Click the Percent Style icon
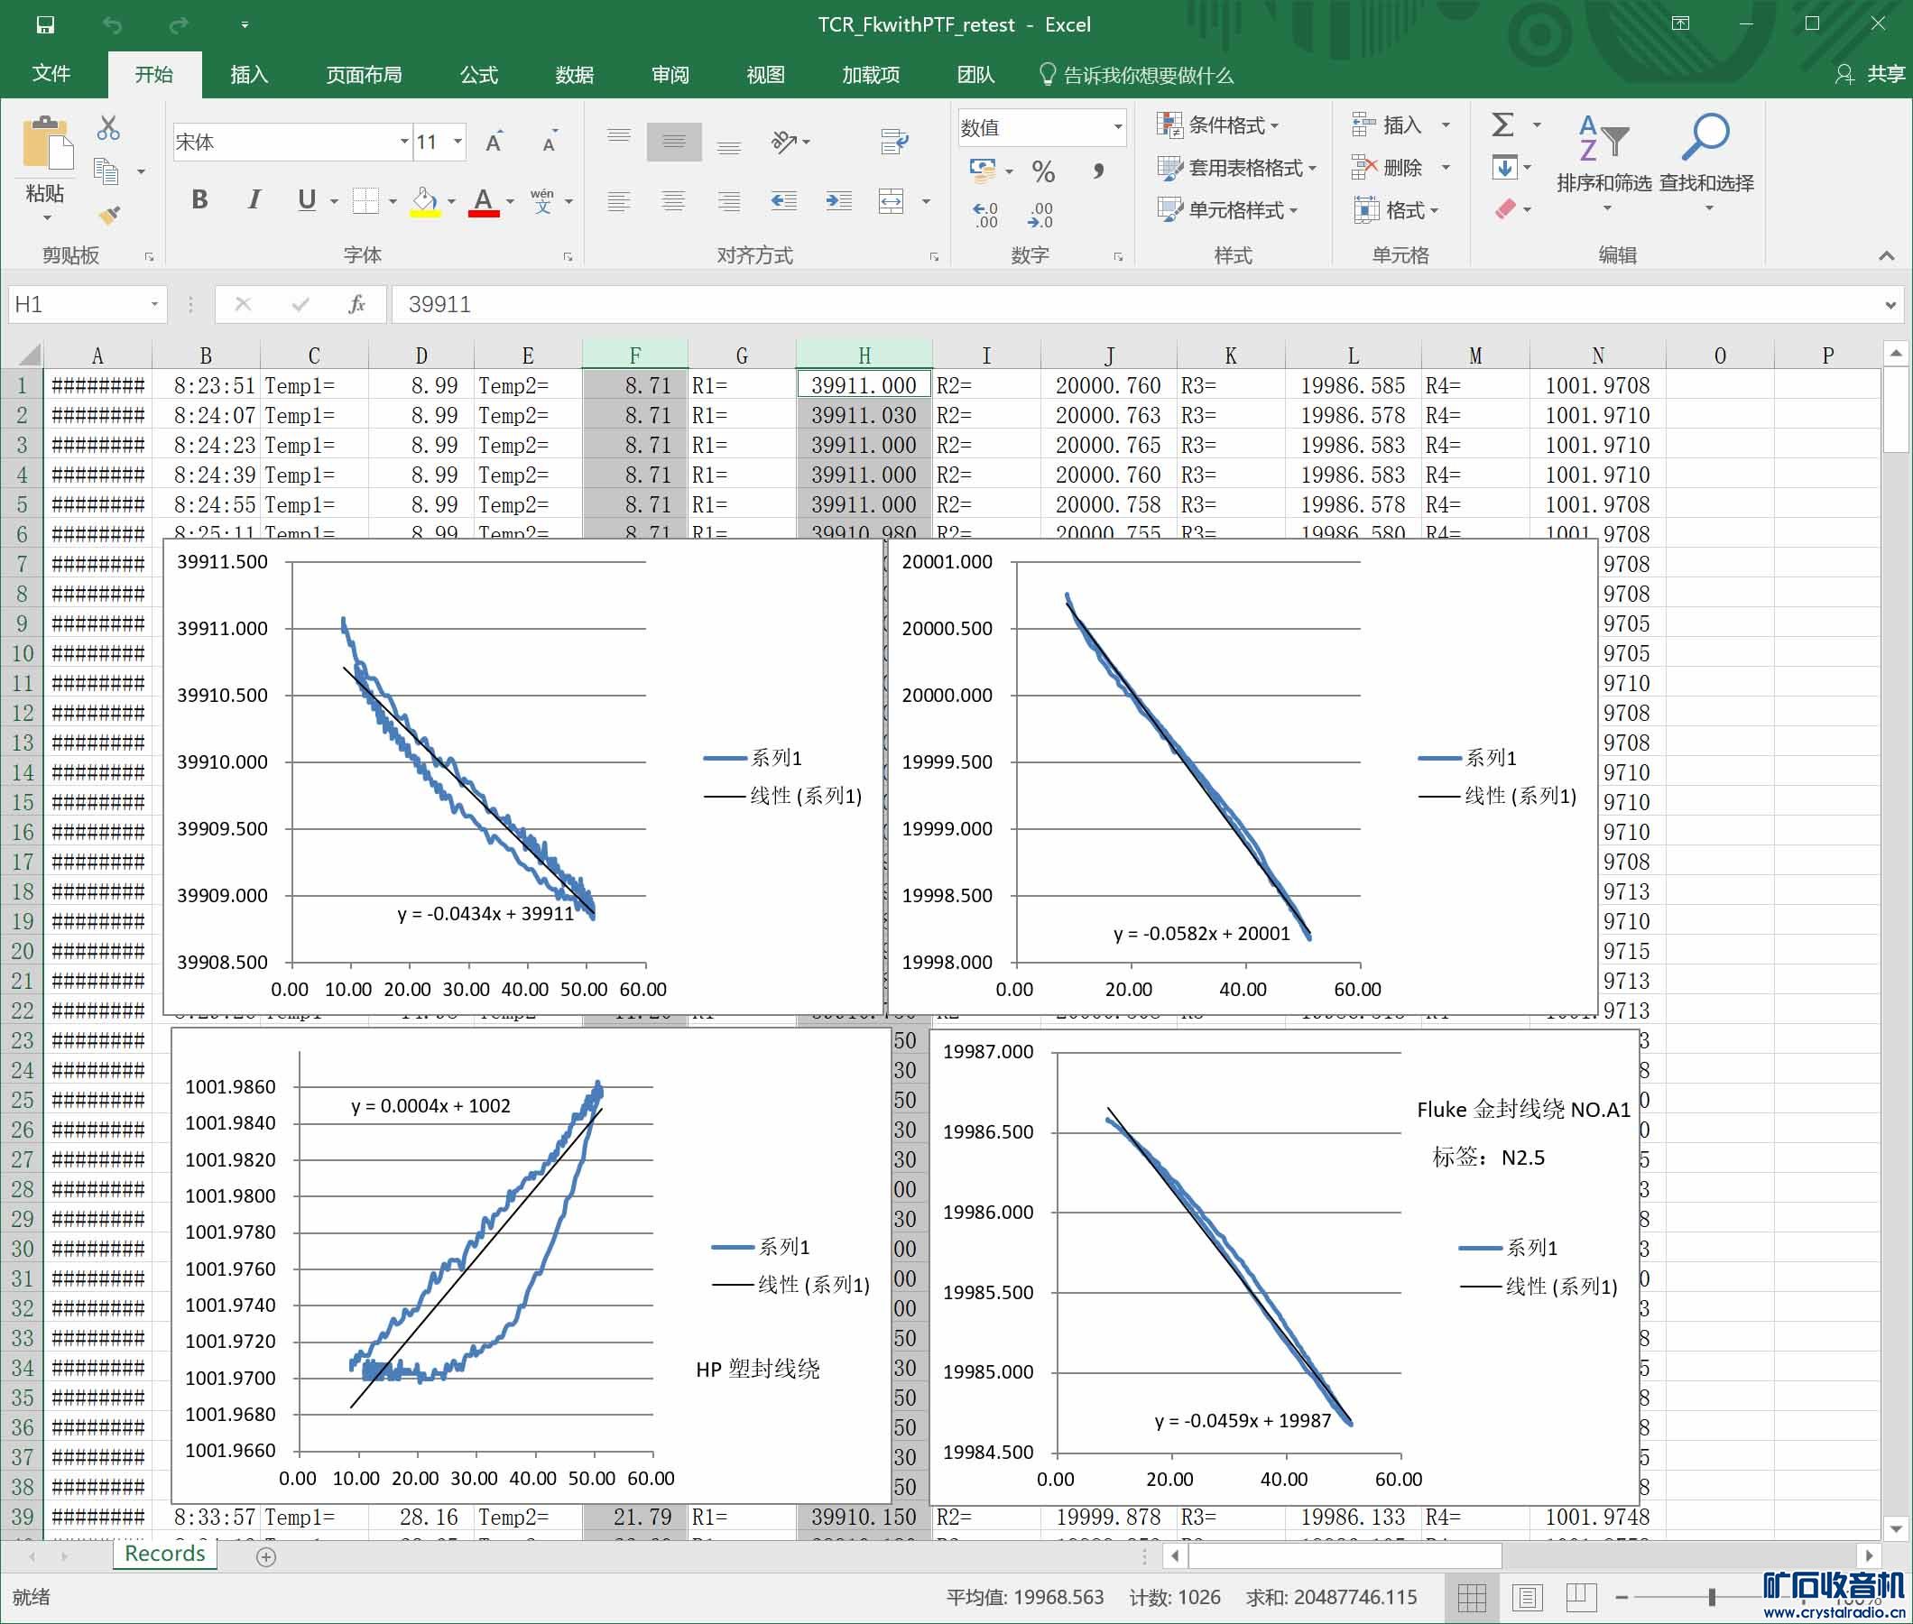The width and height of the screenshot is (1913, 1624). (1042, 171)
